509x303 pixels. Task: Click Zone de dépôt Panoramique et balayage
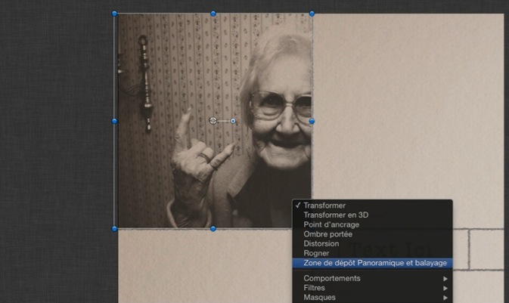pyautogui.click(x=372, y=263)
